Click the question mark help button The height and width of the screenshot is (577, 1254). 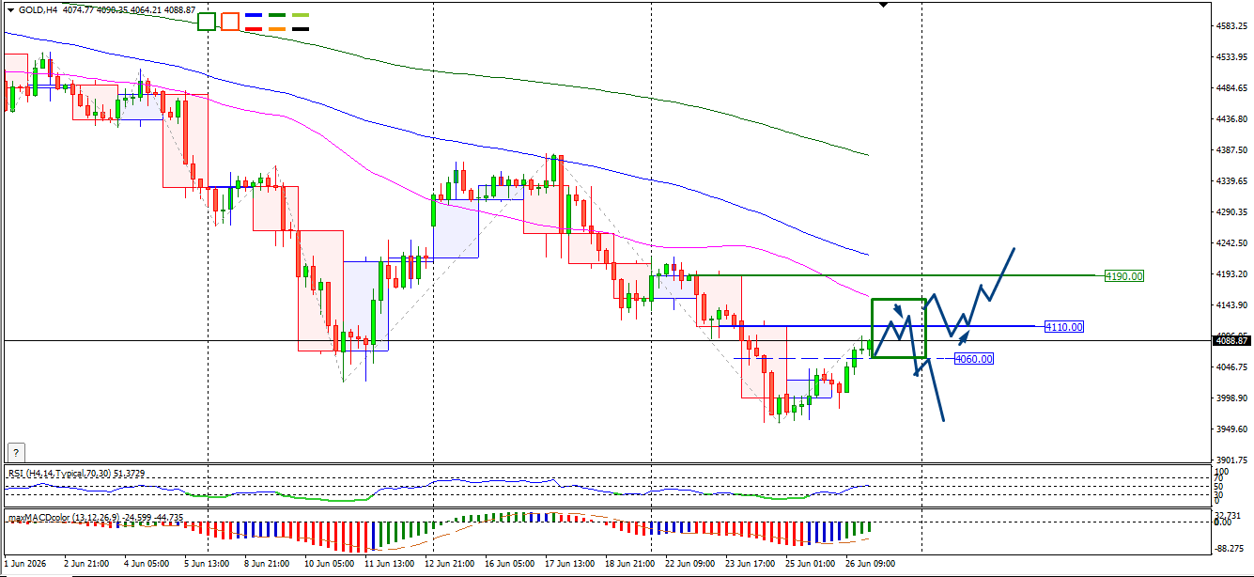(15, 452)
